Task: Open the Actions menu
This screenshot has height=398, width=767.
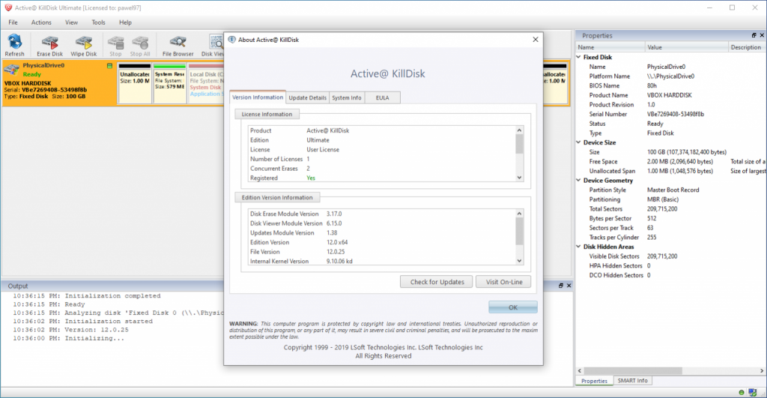Action: coord(41,22)
